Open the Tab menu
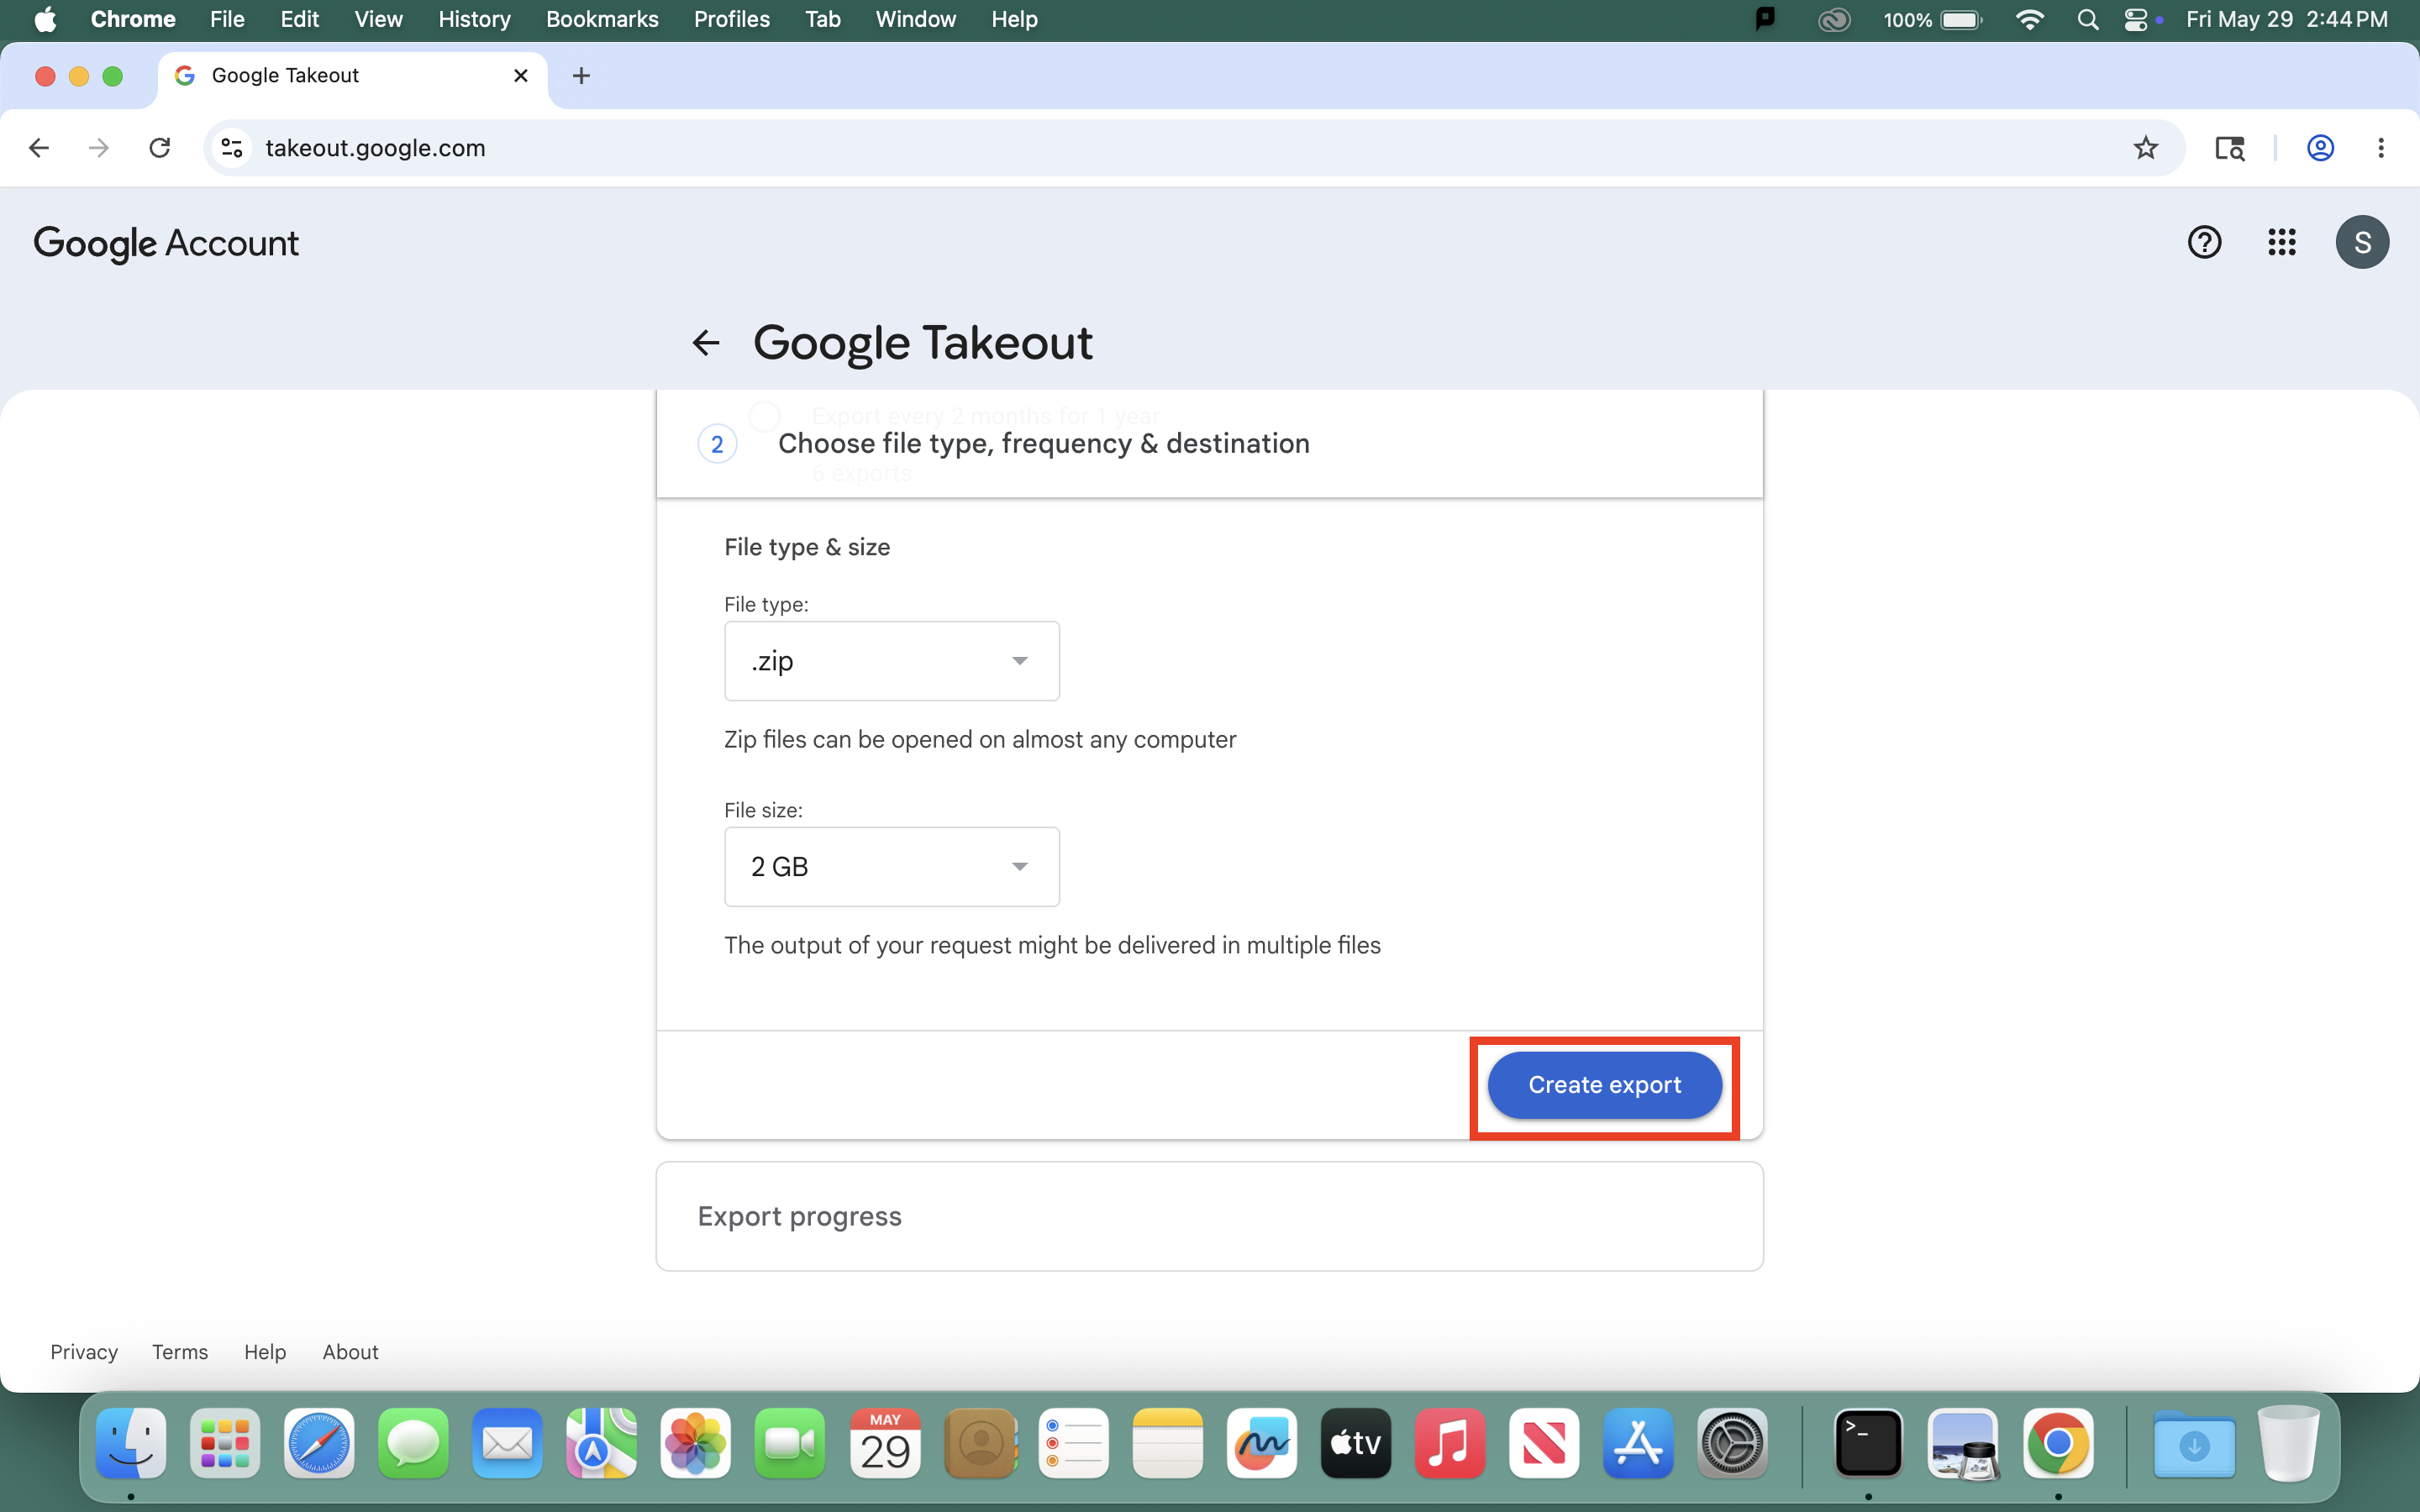This screenshot has width=2420, height=1512. pos(822,20)
